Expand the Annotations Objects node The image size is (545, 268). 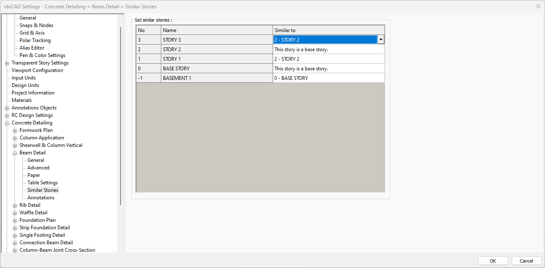coord(7,108)
